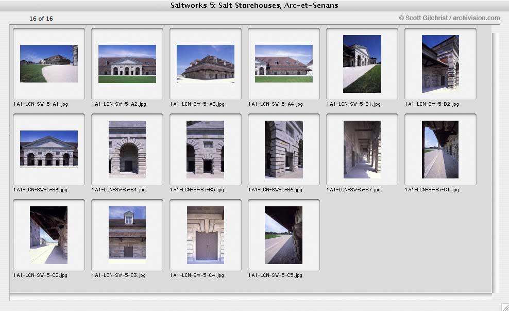Click the filename label 1A1-LCN-SW-5-B5.jpg

coord(197,189)
